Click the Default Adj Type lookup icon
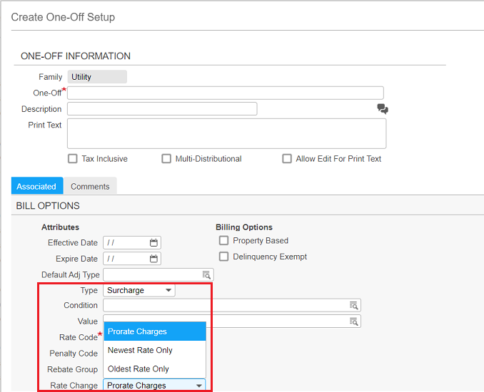This screenshot has width=484, height=392. pos(206,274)
